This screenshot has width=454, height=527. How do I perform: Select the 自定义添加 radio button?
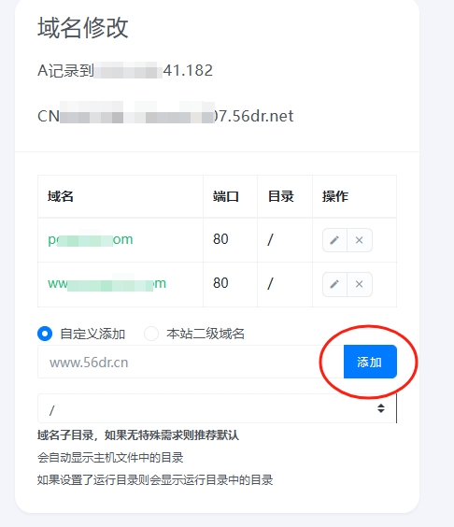pyautogui.click(x=45, y=334)
